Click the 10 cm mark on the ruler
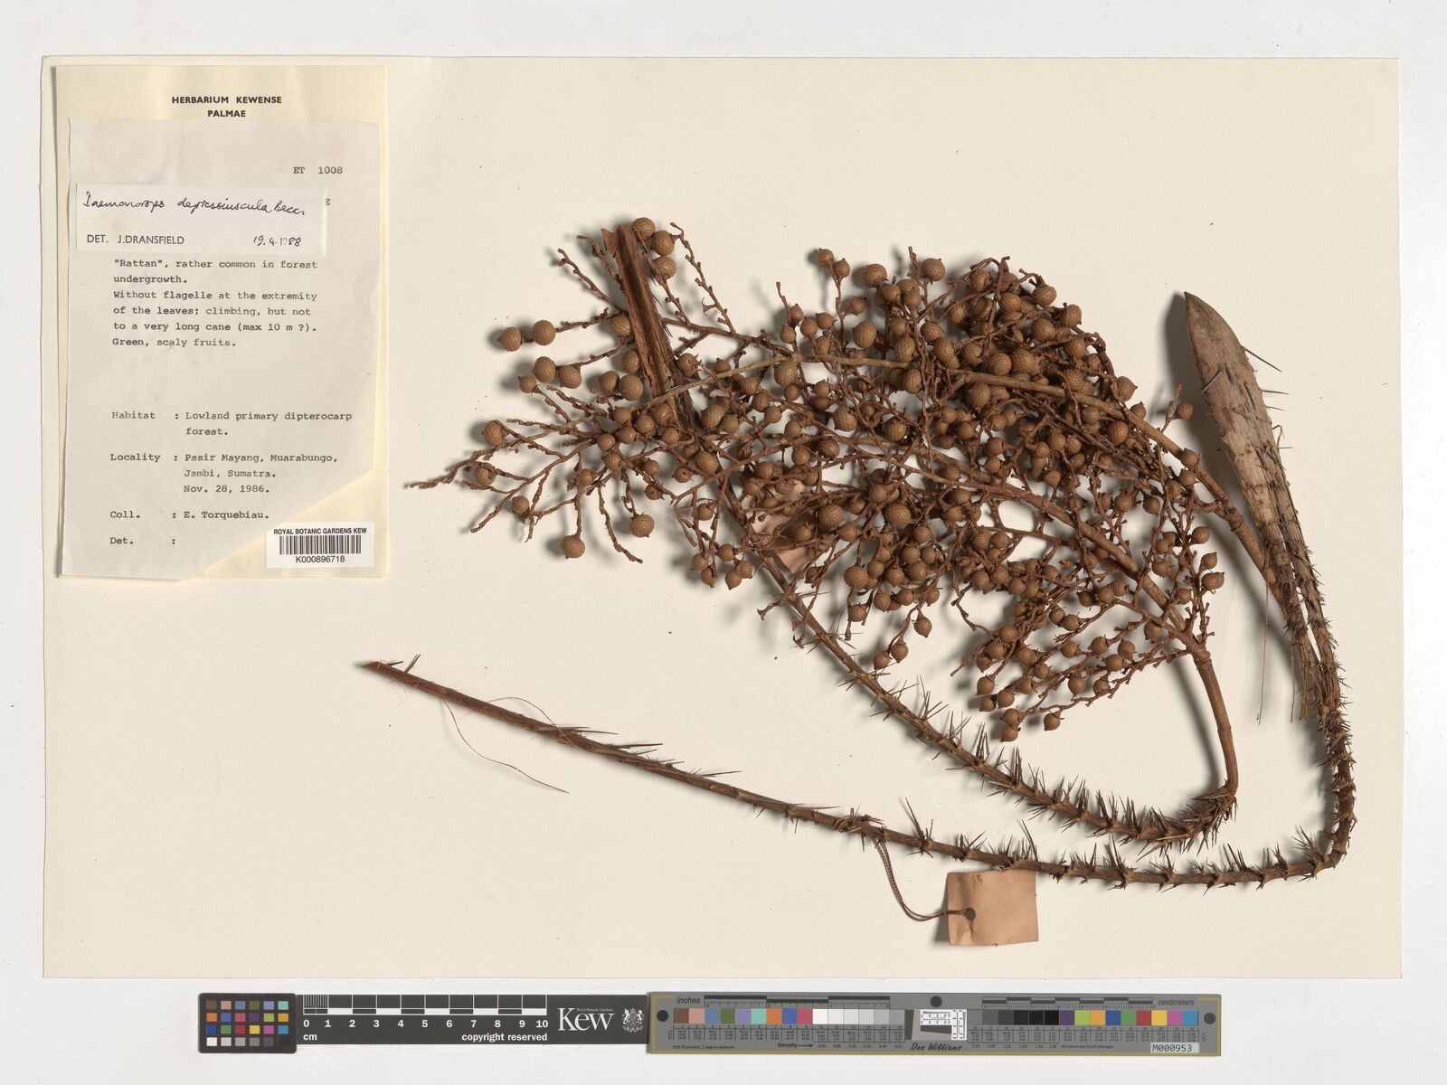The image size is (1447, 1085). [x=541, y=1023]
